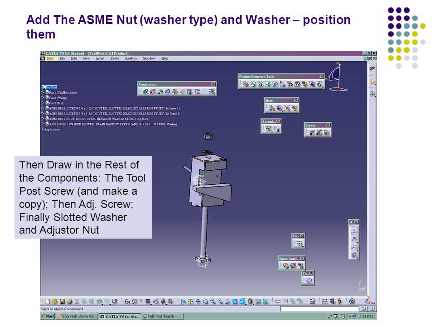Screen dimensions: 435x326
Task: Expand the SetScrew 1 tree node
Action: [x=43, y=108]
